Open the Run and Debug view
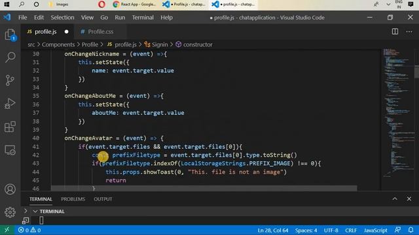Image resolution: width=419 pixels, height=235 pixels. (10, 103)
